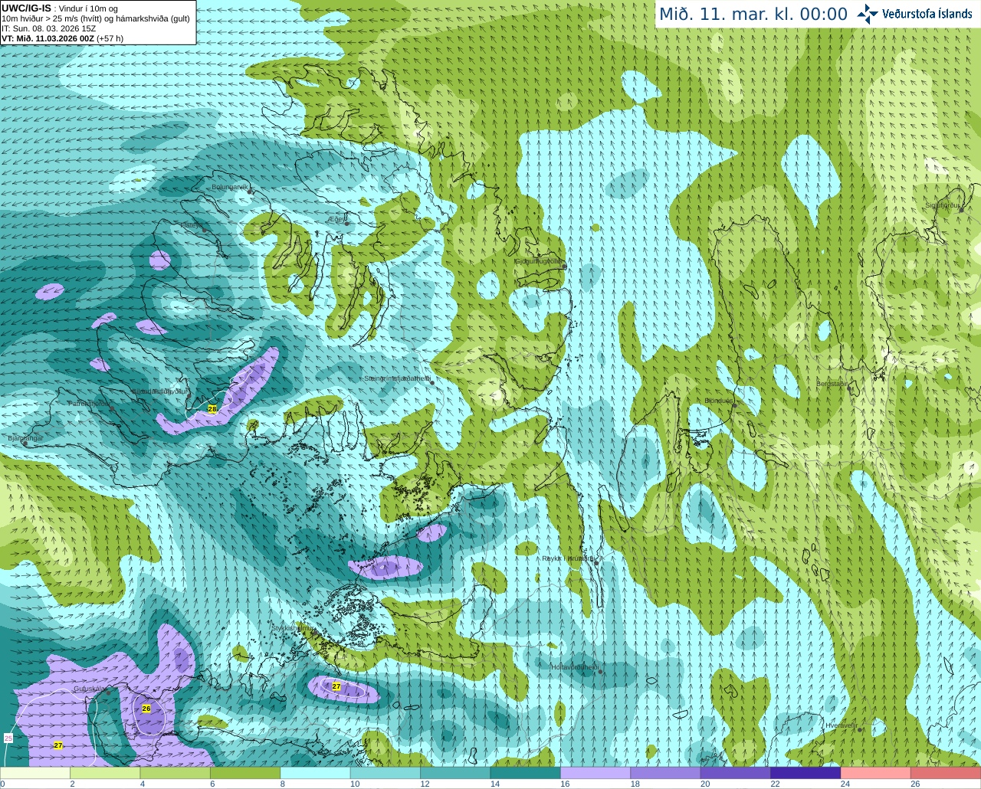This screenshot has width=981, height=789.
Task: Click the UWC/IG-IS model title line
Action: pyautogui.click(x=59, y=8)
